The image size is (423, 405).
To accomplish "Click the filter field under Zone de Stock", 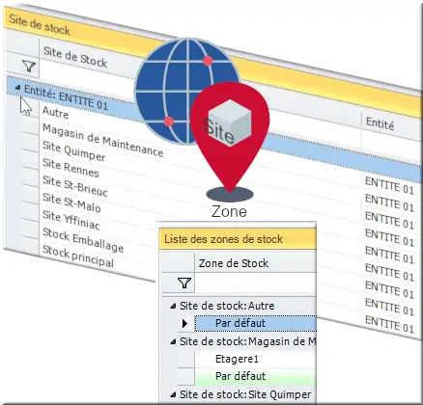I will (256, 283).
